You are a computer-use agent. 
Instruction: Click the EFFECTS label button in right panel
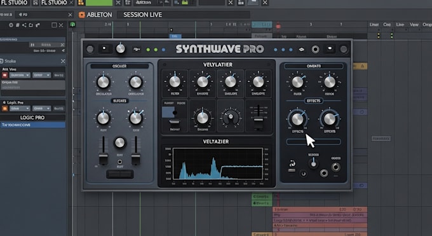click(314, 101)
